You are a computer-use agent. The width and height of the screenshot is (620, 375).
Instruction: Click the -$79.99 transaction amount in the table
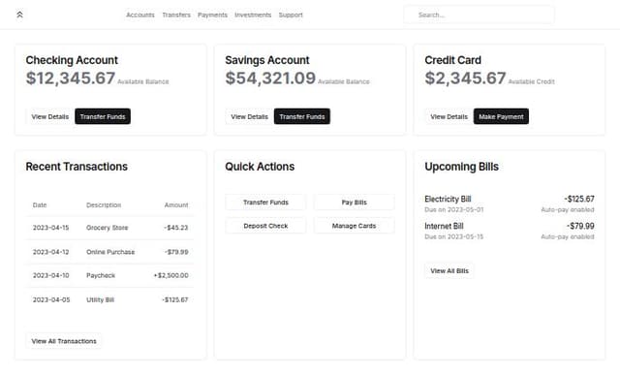(x=176, y=252)
